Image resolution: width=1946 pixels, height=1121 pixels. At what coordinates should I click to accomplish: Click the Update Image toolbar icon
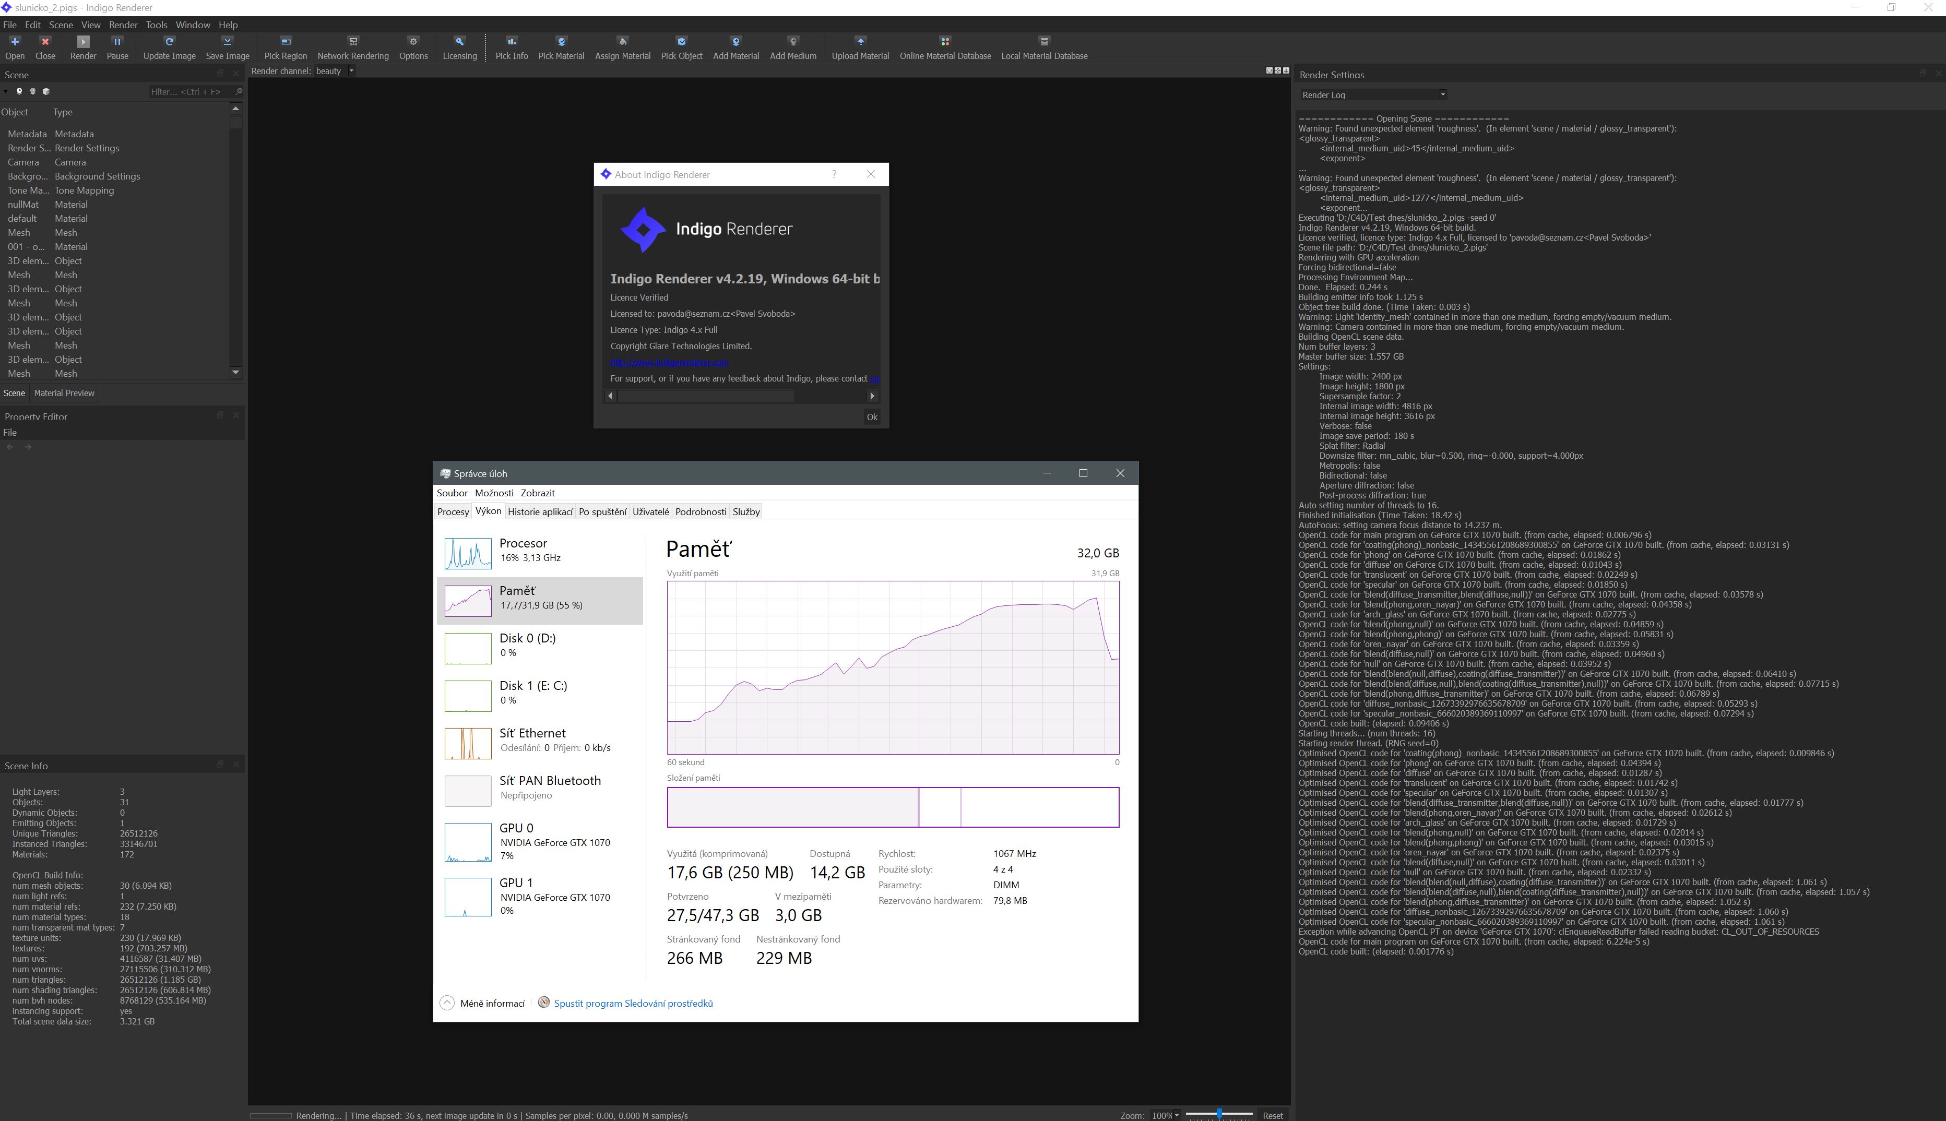pyautogui.click(x=170, y=47)
